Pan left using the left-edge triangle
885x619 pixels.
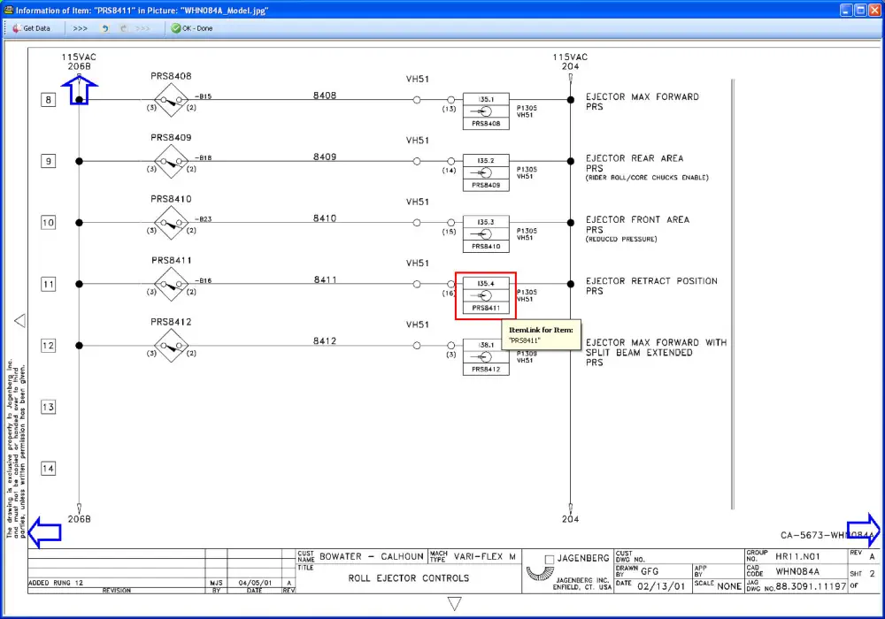pyautogui.click(x=19, y=320)
